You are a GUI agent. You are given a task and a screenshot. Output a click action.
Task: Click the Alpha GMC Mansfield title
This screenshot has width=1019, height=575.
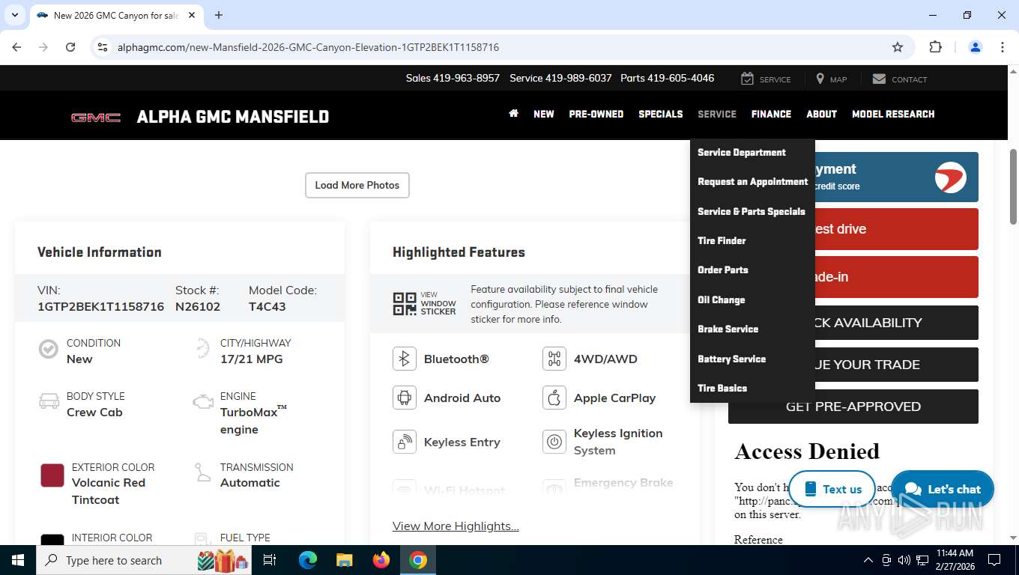[233, 117]
